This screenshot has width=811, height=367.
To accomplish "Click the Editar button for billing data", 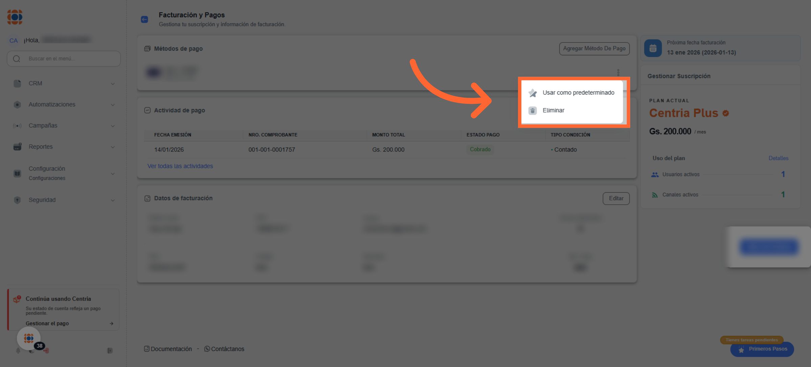I will [x=616, y=199].
